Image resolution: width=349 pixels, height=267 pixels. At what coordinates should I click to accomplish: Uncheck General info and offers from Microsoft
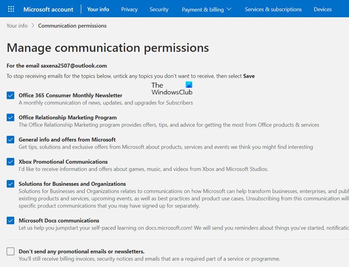[10, 139]
